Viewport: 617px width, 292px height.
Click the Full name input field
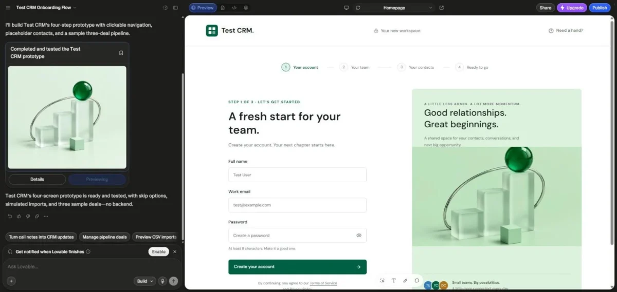tap(297, 175)
